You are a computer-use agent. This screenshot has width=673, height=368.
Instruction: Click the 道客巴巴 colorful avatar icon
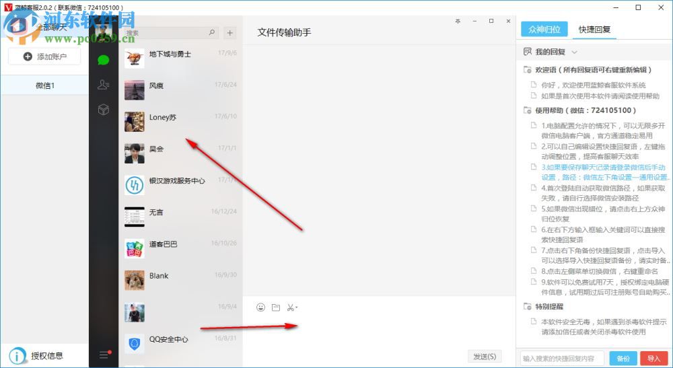[x=135, y=248]
